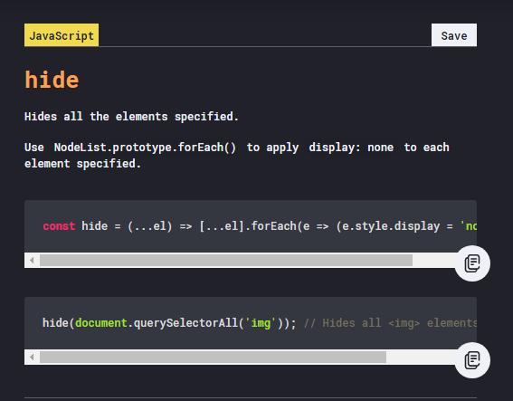Click 'document' in the example code
The width and height of the screenshot is (513, 401).
tap(100, 323)
